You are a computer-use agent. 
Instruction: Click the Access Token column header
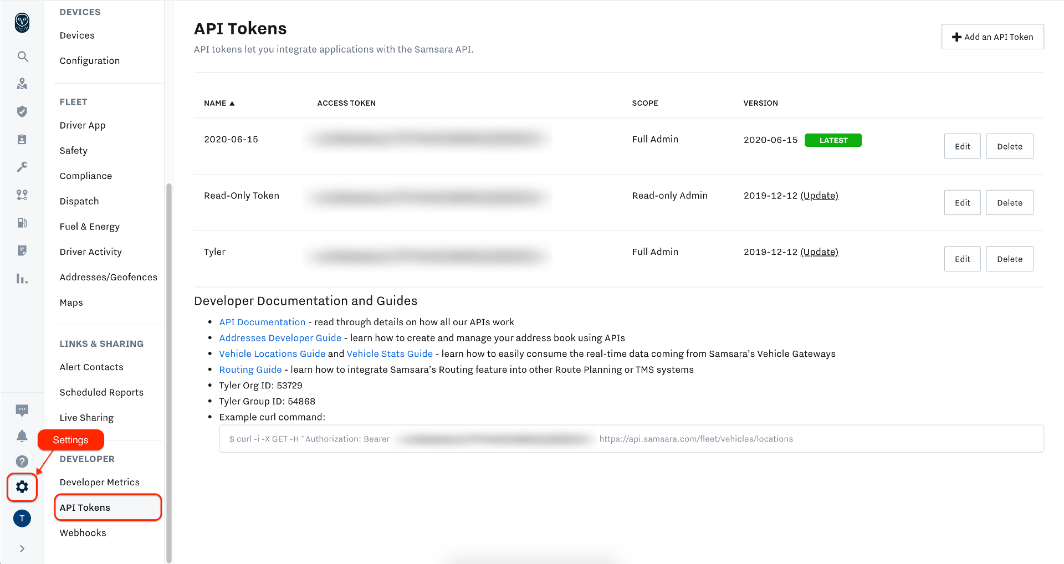[346, 103]
